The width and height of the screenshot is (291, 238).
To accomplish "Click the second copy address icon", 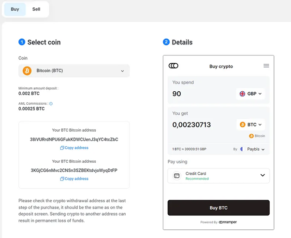I will pos(62,179).
